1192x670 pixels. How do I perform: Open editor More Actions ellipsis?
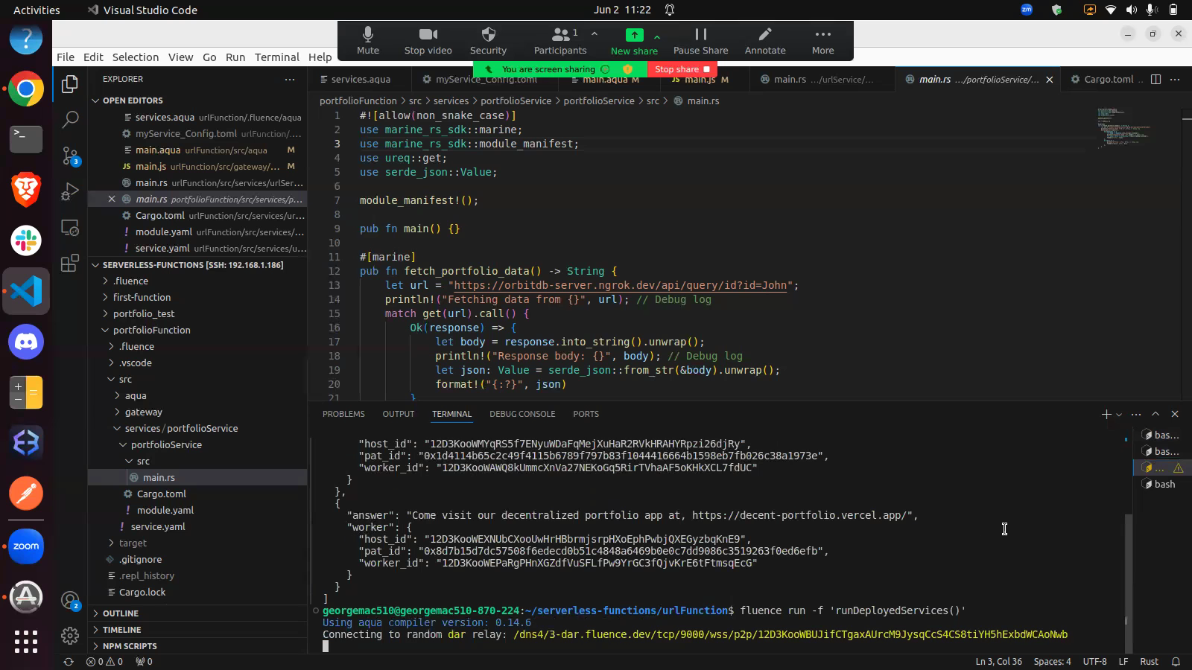point(1175,79)
